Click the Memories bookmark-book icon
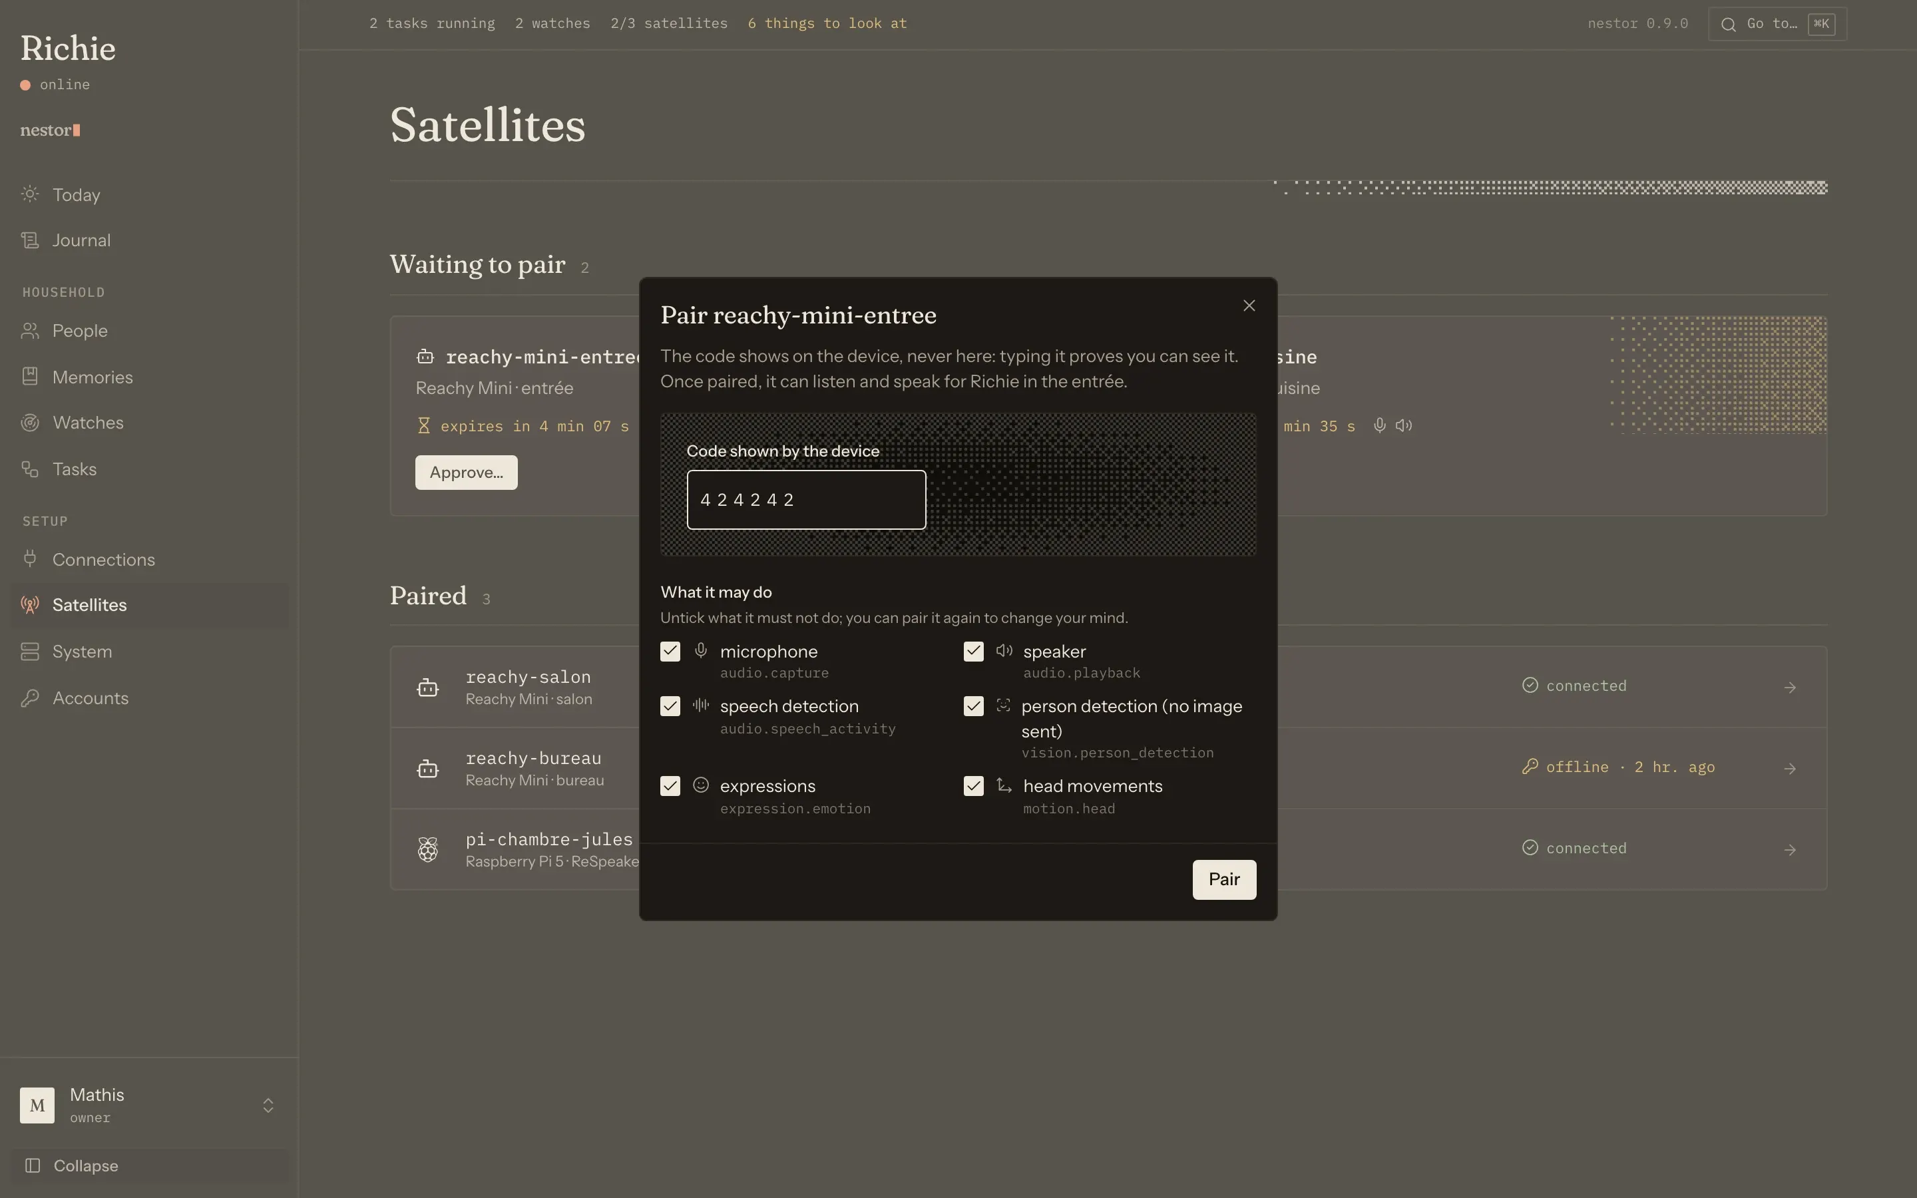The image size is (1917, 1198). point(30,376)
